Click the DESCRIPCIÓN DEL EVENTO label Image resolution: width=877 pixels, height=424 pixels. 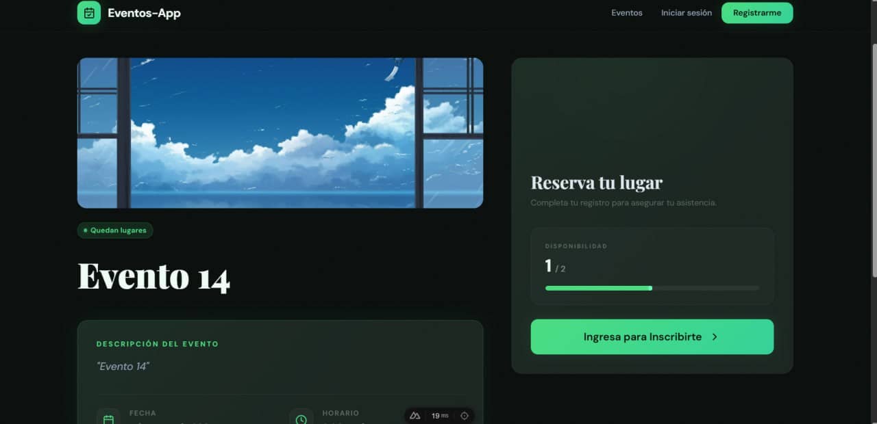(x=158, y=344)
